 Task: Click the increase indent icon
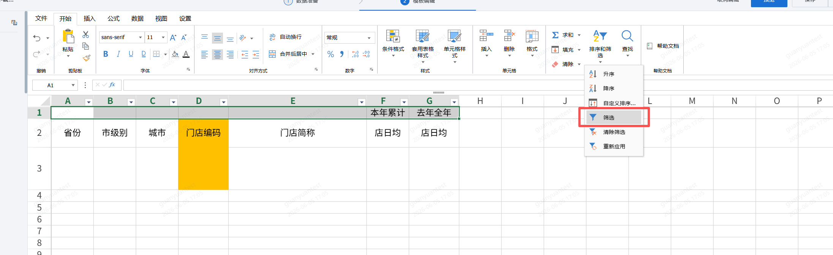[256, 55]
